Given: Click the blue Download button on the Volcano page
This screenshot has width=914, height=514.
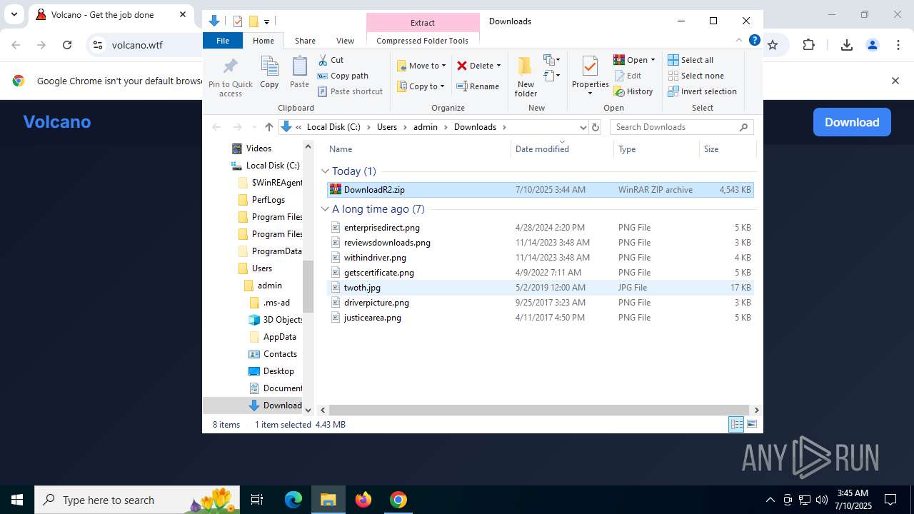Looking at the screenshot, I should [x=852, y=122].
